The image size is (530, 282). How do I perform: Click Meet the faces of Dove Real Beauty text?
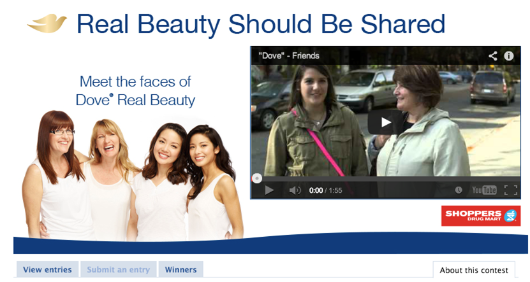[x=135, y=91]
